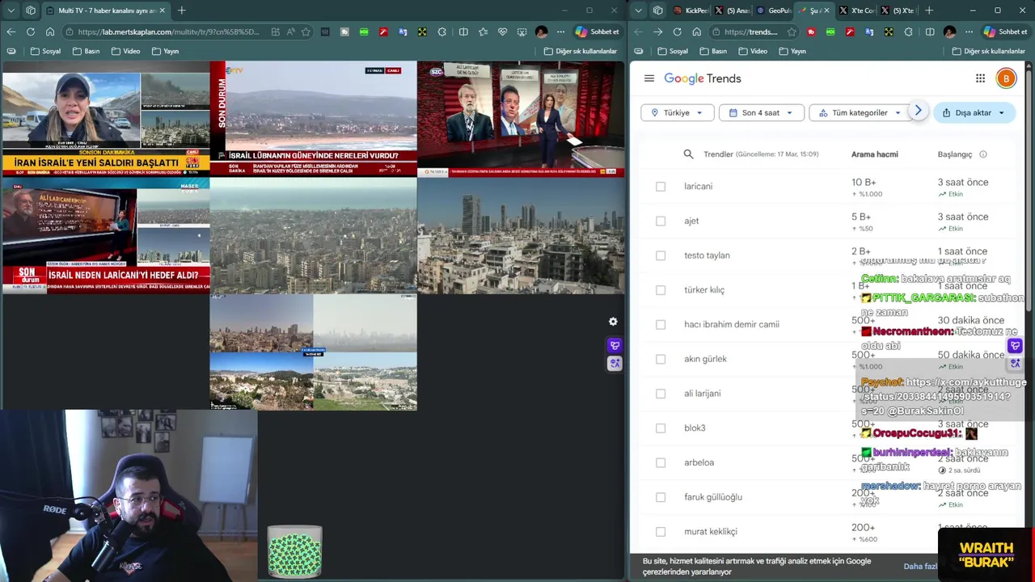Image resolution: width=1035 pixels, height=582 pixels.
Task: Sort by Arama hacmi column header
Action: click(874, 154)
